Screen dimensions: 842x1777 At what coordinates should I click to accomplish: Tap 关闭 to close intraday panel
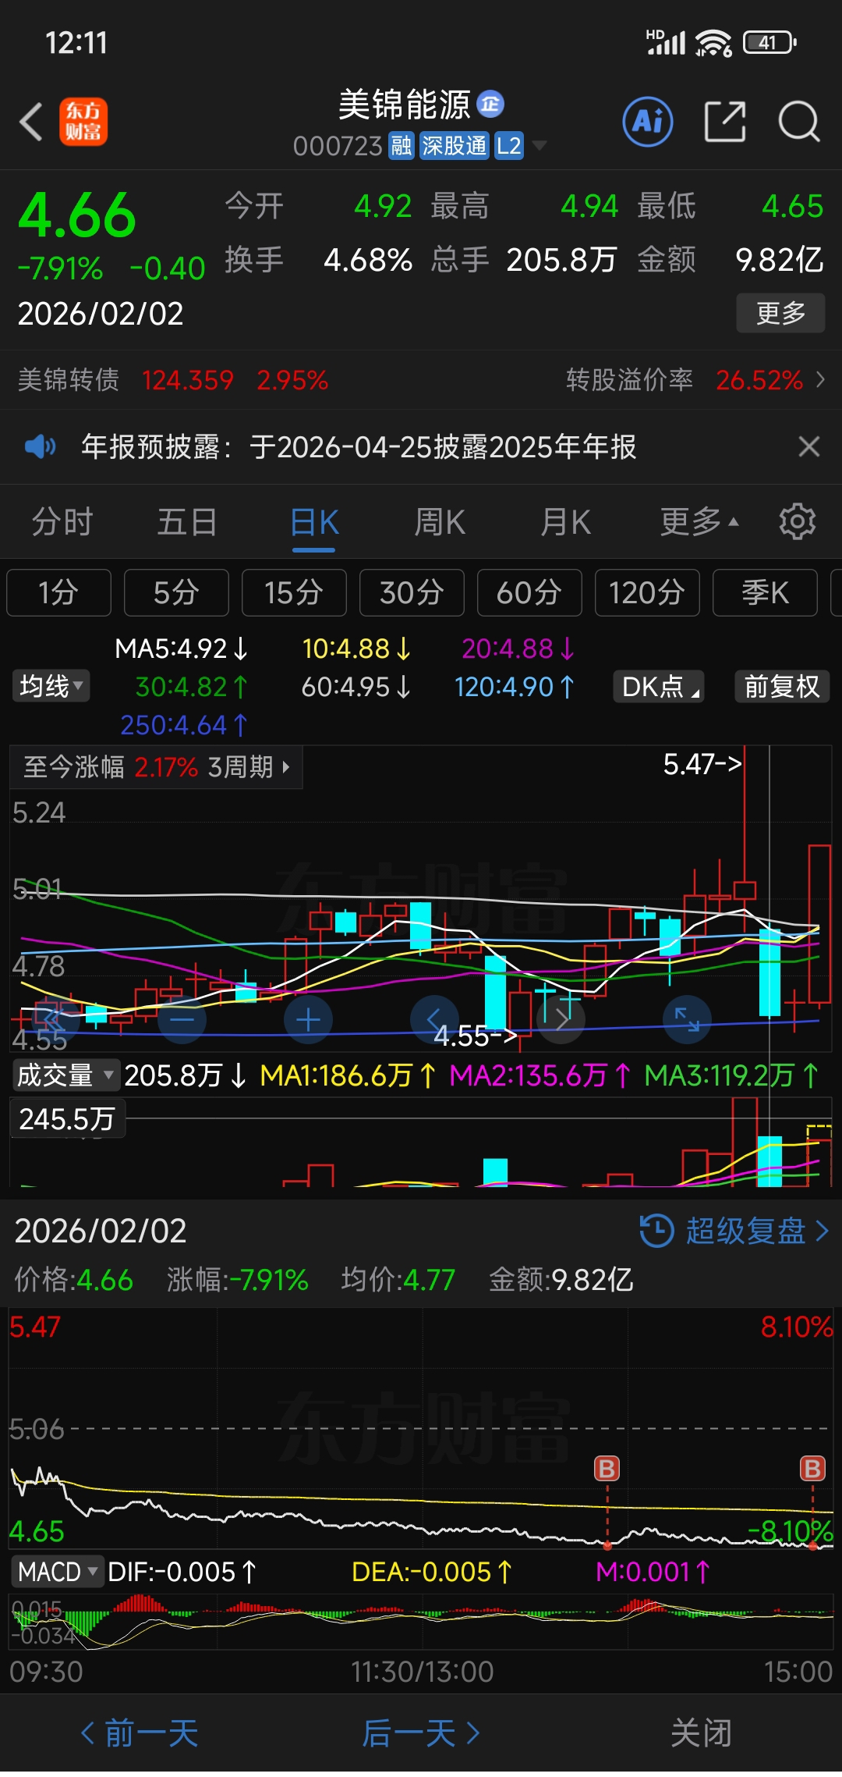pyautogui.click(x=702, y=1733)
